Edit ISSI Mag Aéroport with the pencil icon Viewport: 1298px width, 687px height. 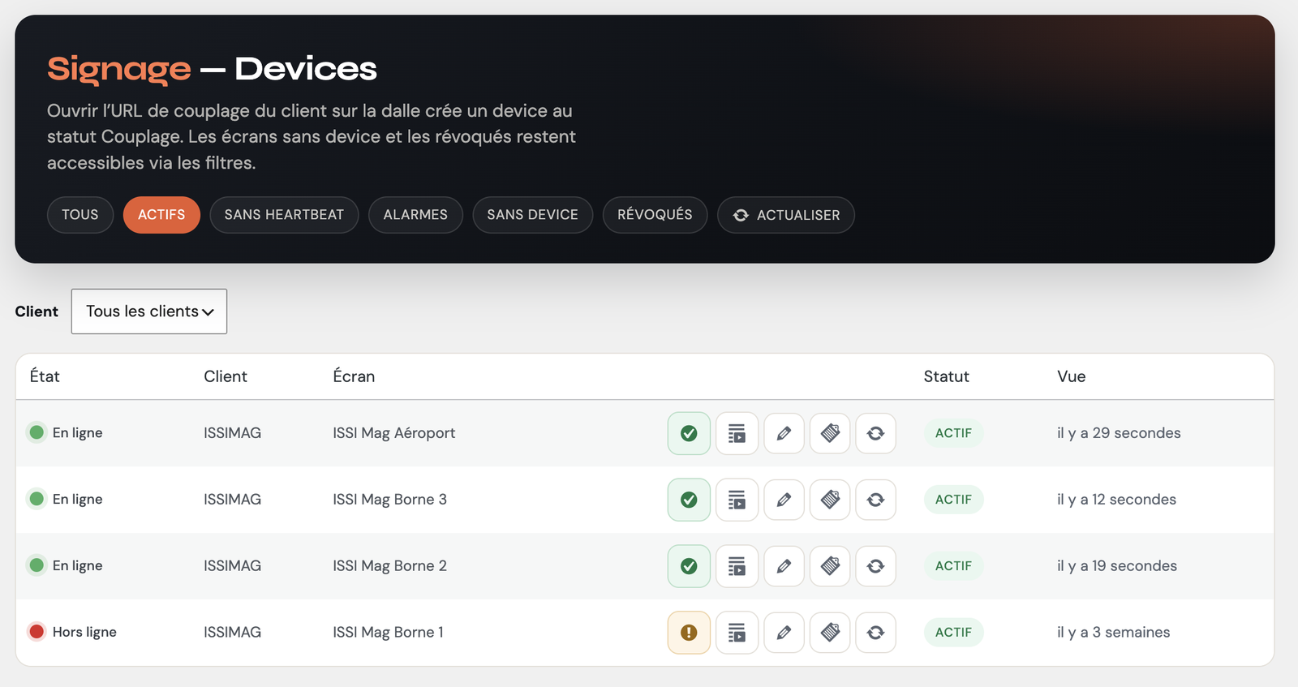click(784, 433)
